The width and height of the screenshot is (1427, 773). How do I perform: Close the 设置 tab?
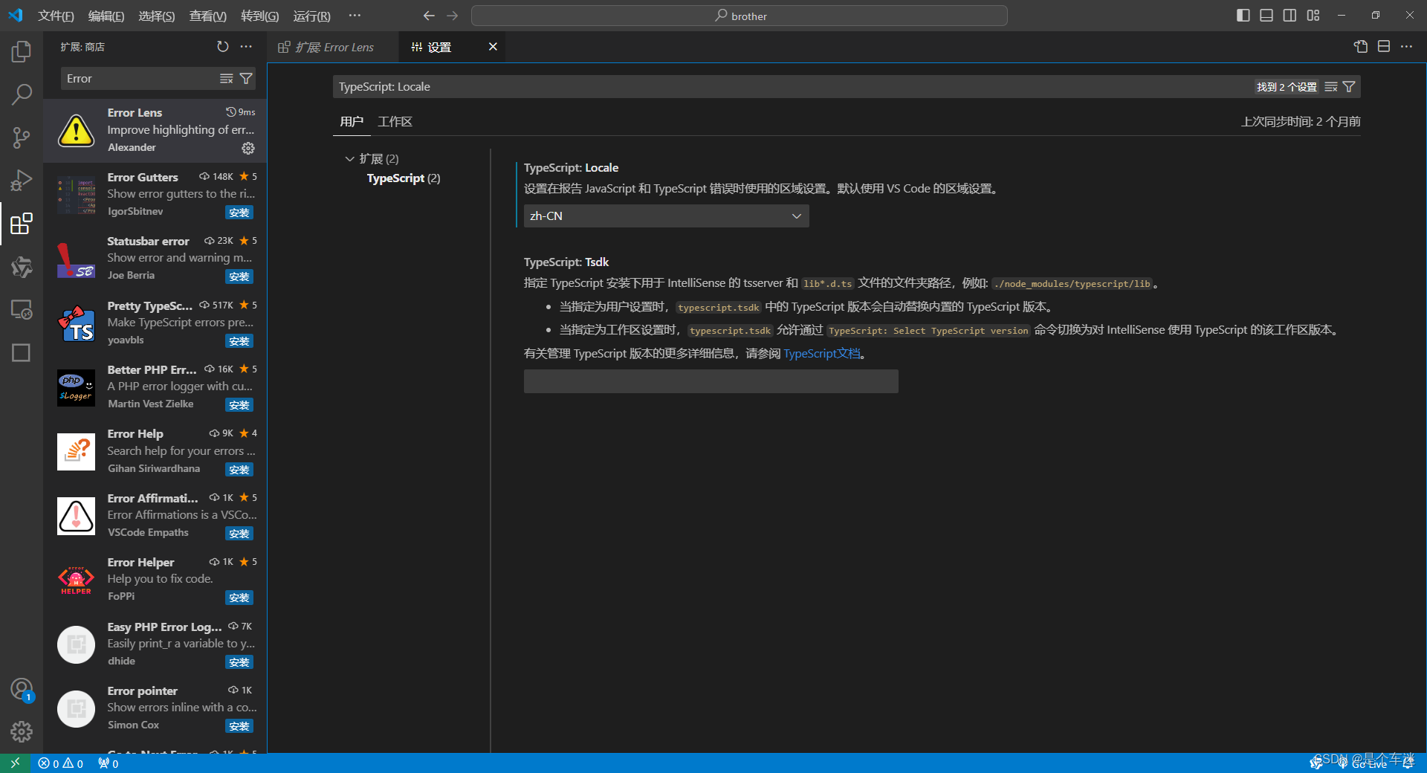pos(493,47)
